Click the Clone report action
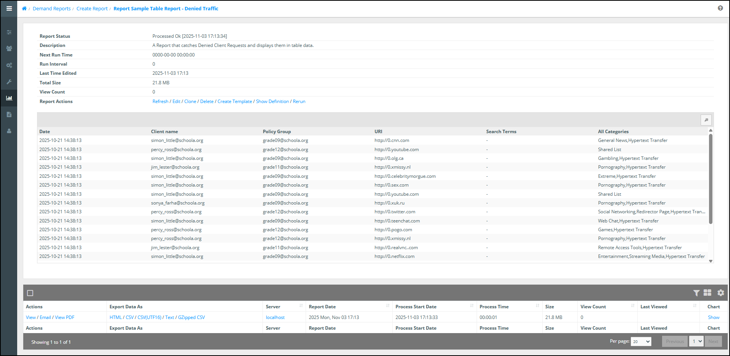Image resolution: width=730 pixels, height=356 pixels. coord(190,101)
